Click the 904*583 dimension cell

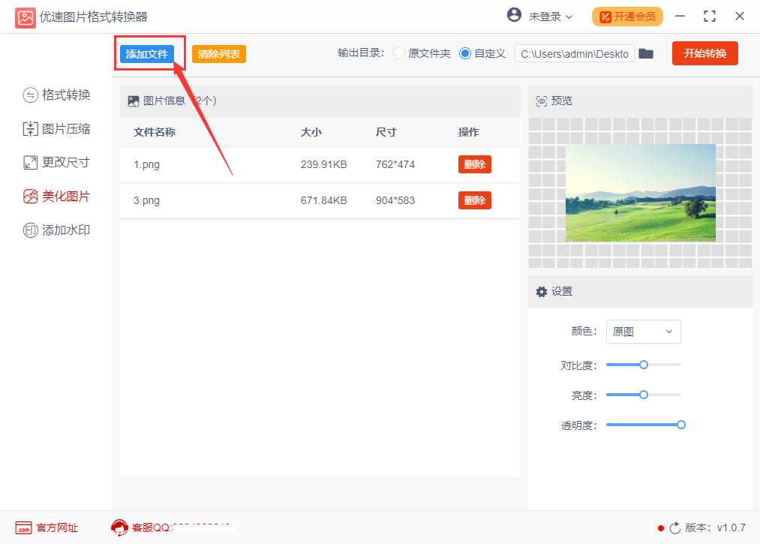(395, 201)
